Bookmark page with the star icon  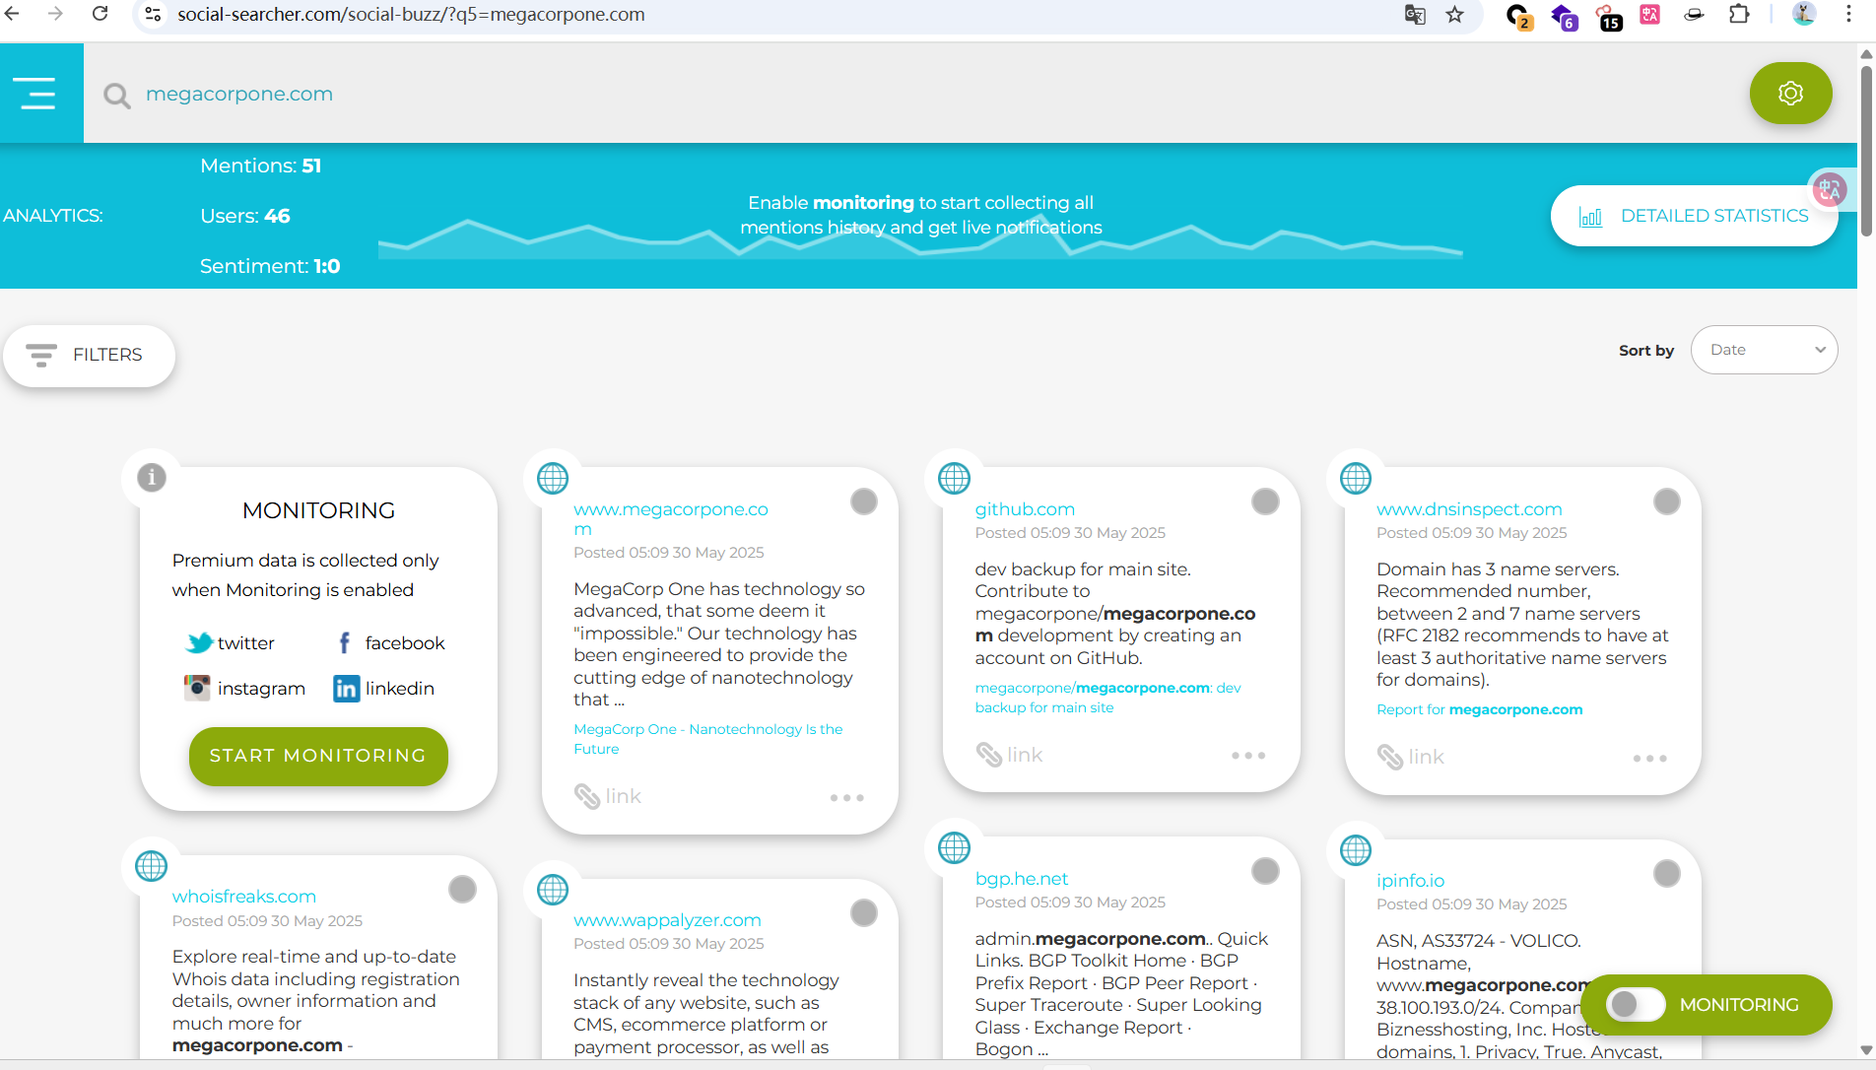[1454, 15]
